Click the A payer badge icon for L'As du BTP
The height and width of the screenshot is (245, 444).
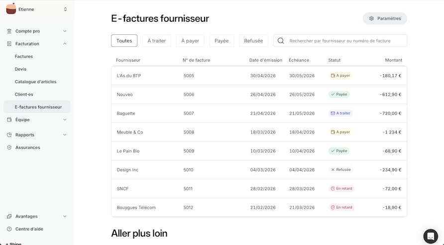pyautogui.click(x=333, y=76)
